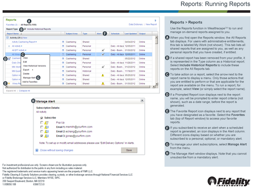Click the vertical scrollbar up arrow
The width and height of the screenshot is (253, 193).
pos(156,37)
